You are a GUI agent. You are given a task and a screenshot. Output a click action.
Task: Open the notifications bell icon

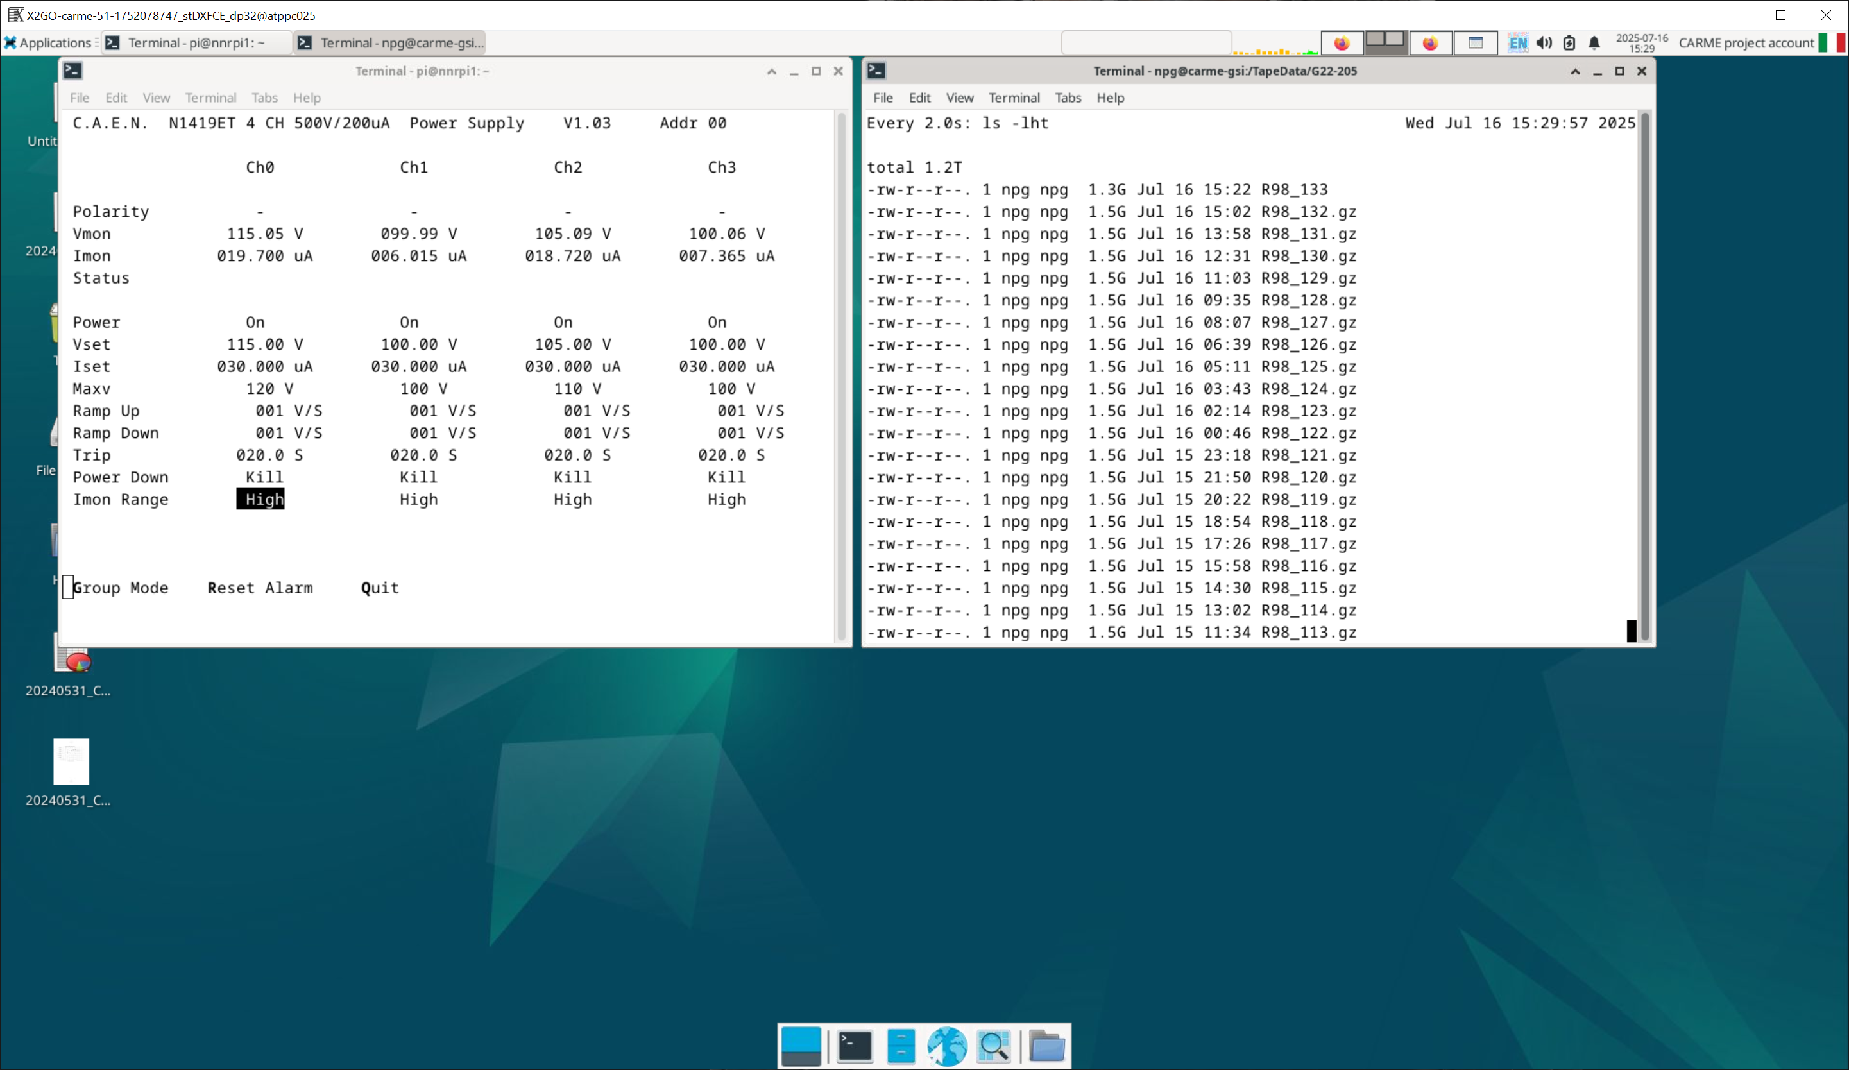[1594, 42]
